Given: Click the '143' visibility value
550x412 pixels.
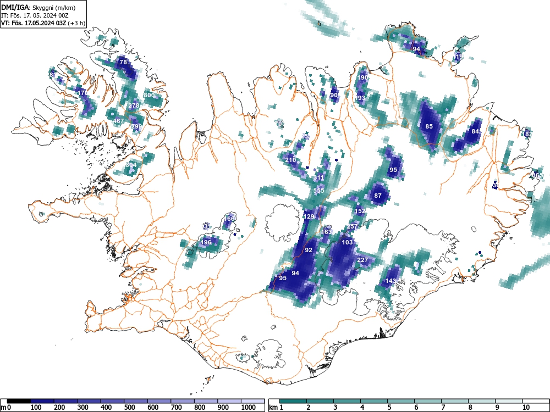Looking at the screenshot, I should [391, 281].
